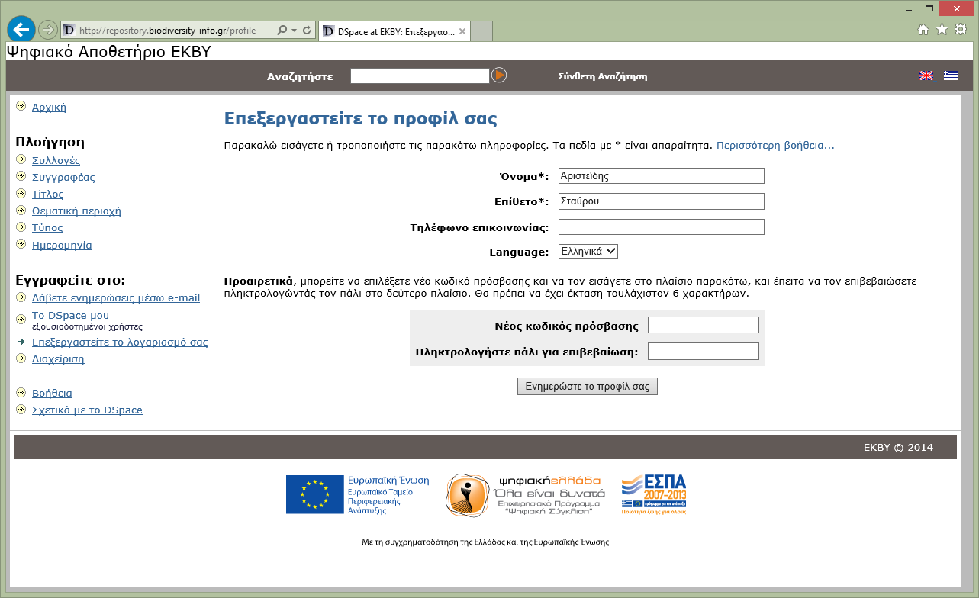Open Βοήθεια help link
979x598 pixels.
pos(52,393)
